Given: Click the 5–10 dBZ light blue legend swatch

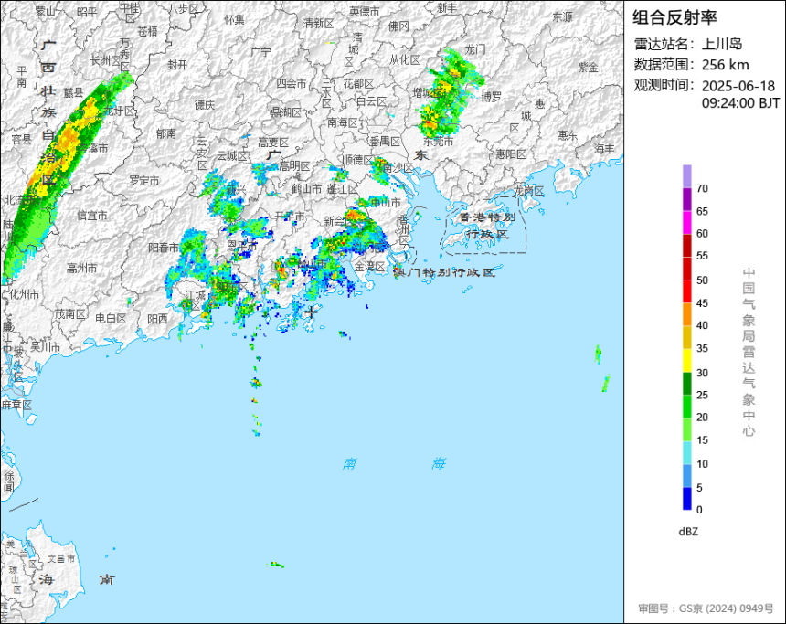Looking at the screenshot, I should click(x=686, y=476).
